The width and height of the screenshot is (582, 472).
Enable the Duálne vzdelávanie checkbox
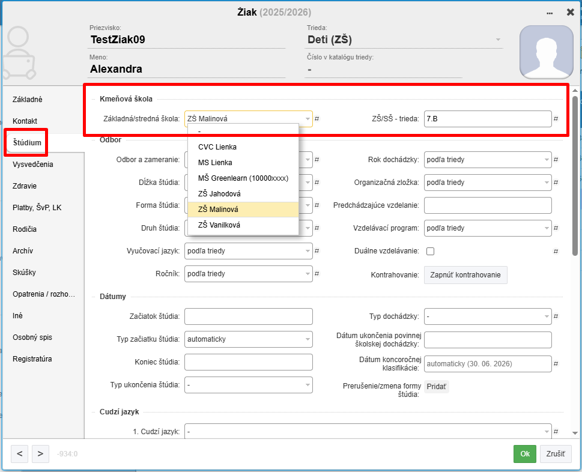coord(430,251)
